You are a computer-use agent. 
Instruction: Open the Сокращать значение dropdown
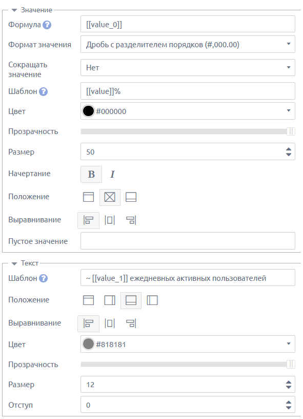(188, 68)
